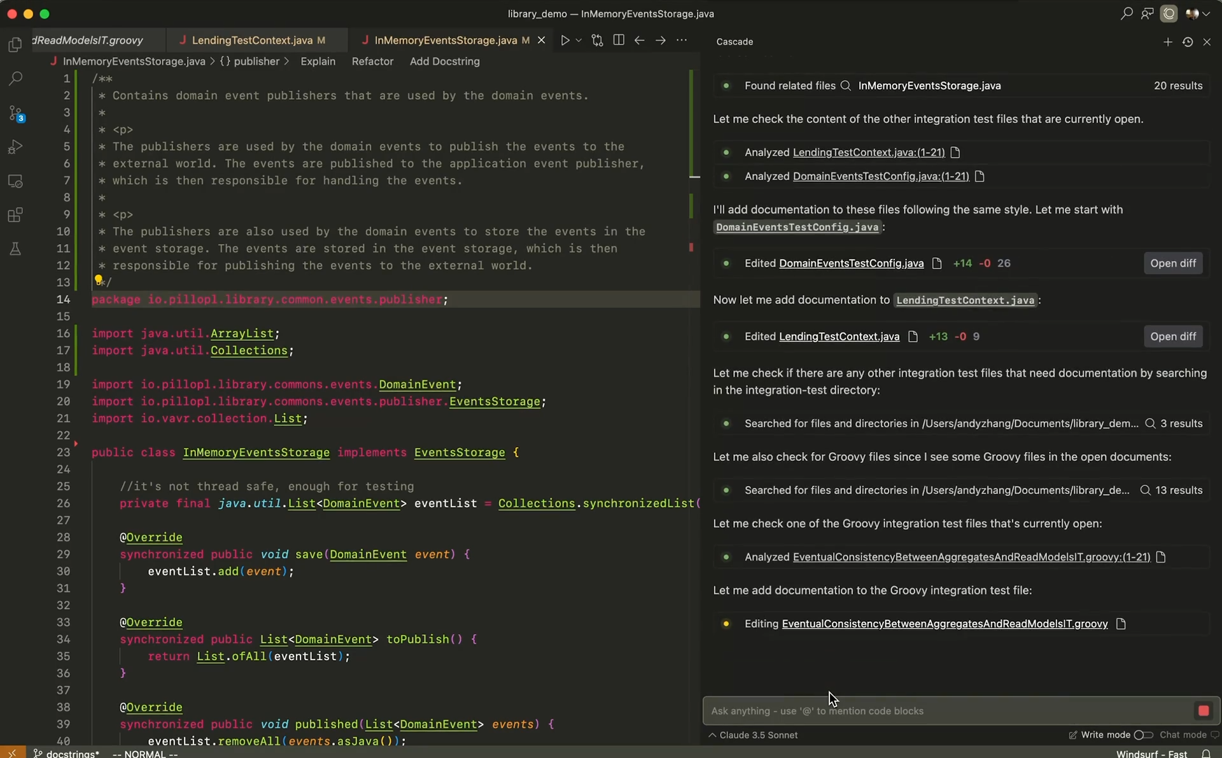Screen dimensions: 1222x758
Task: Click the Add Docstring code lens
Action: (x=444, y=61)
